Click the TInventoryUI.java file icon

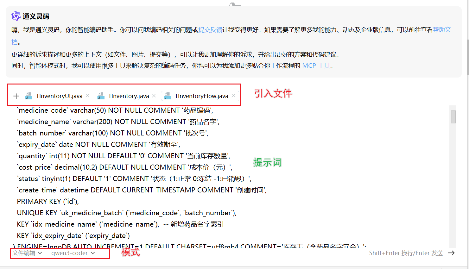click(29, 96)
